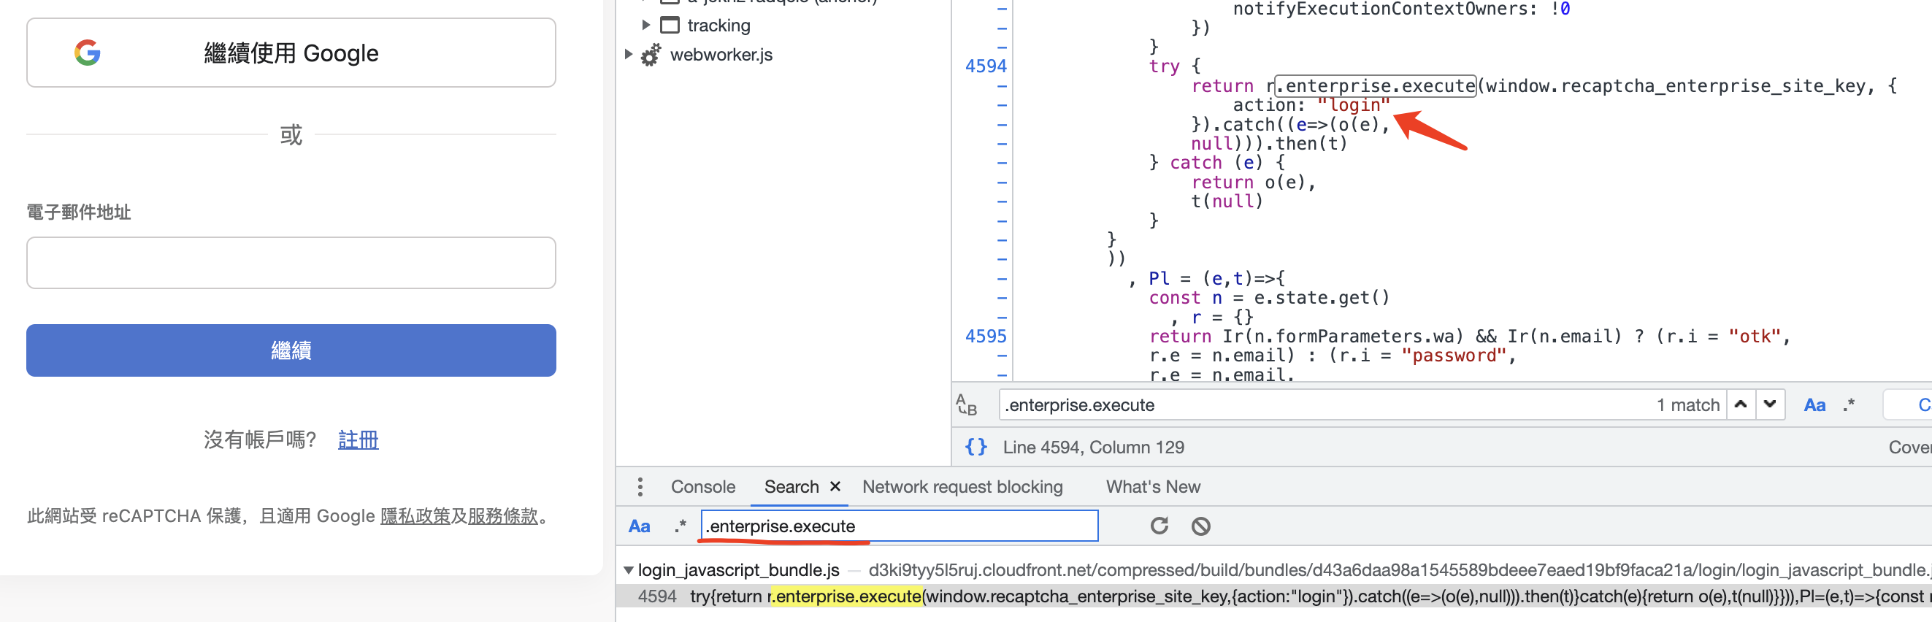The width and height of the screenshot is (1932, 622).
Task: Click line number 4594 in gutter
Action: (x=986, y=66)
